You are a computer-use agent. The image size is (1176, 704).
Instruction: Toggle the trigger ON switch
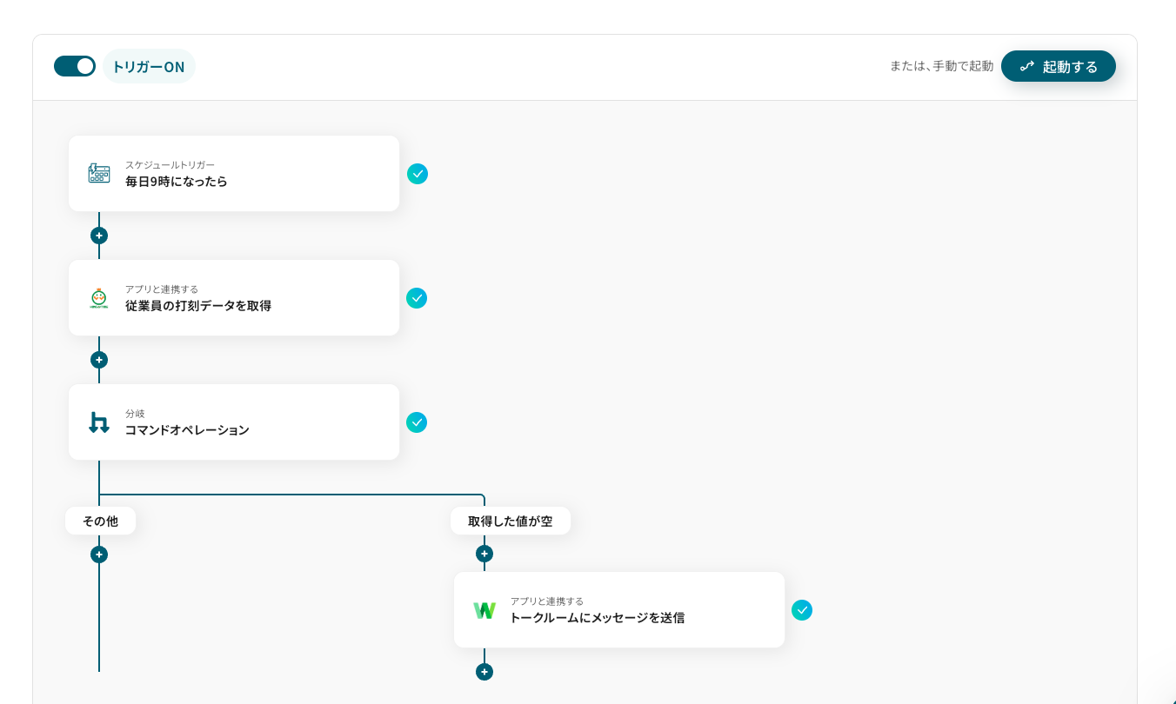75,66
